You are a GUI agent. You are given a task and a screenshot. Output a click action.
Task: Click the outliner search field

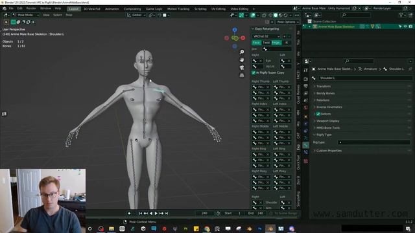[x=356, y=16]
